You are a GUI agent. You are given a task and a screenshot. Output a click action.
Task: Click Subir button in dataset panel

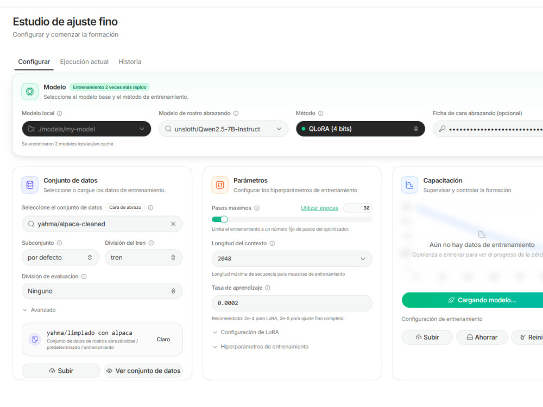pyautogui.click(x=61, y=371)
